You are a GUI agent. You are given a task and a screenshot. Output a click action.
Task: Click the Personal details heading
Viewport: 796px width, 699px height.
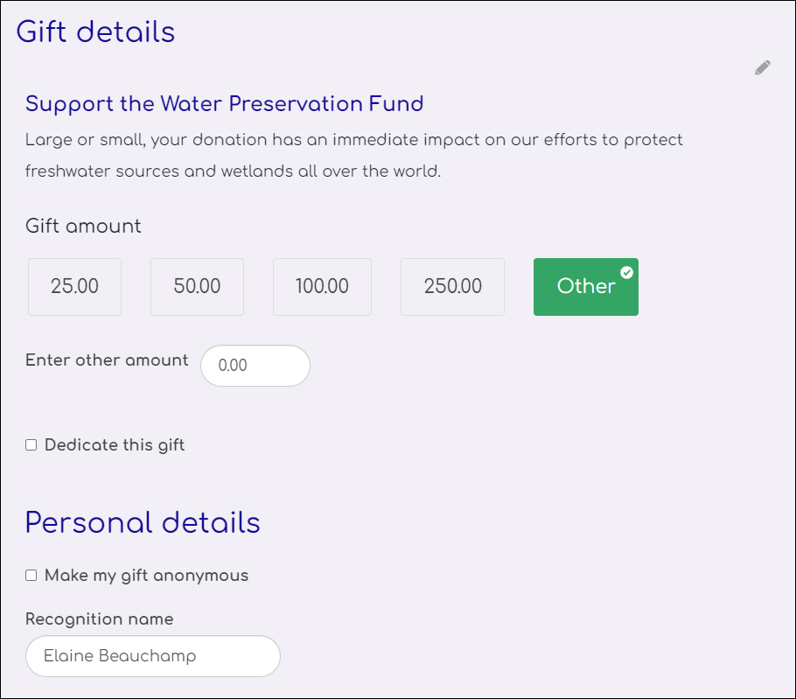pyautogui.click(x=143, y=523)
